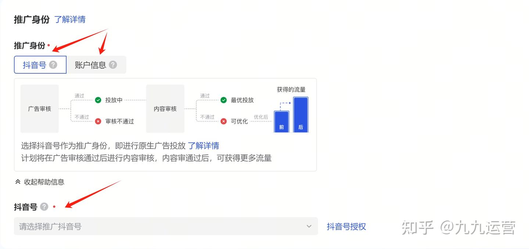Click 优化后 label in diagram
529x249 pixels.
pyautogui.click(x=261, y=117)
